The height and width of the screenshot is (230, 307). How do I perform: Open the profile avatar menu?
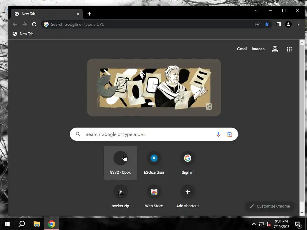[x=288, y=24]
